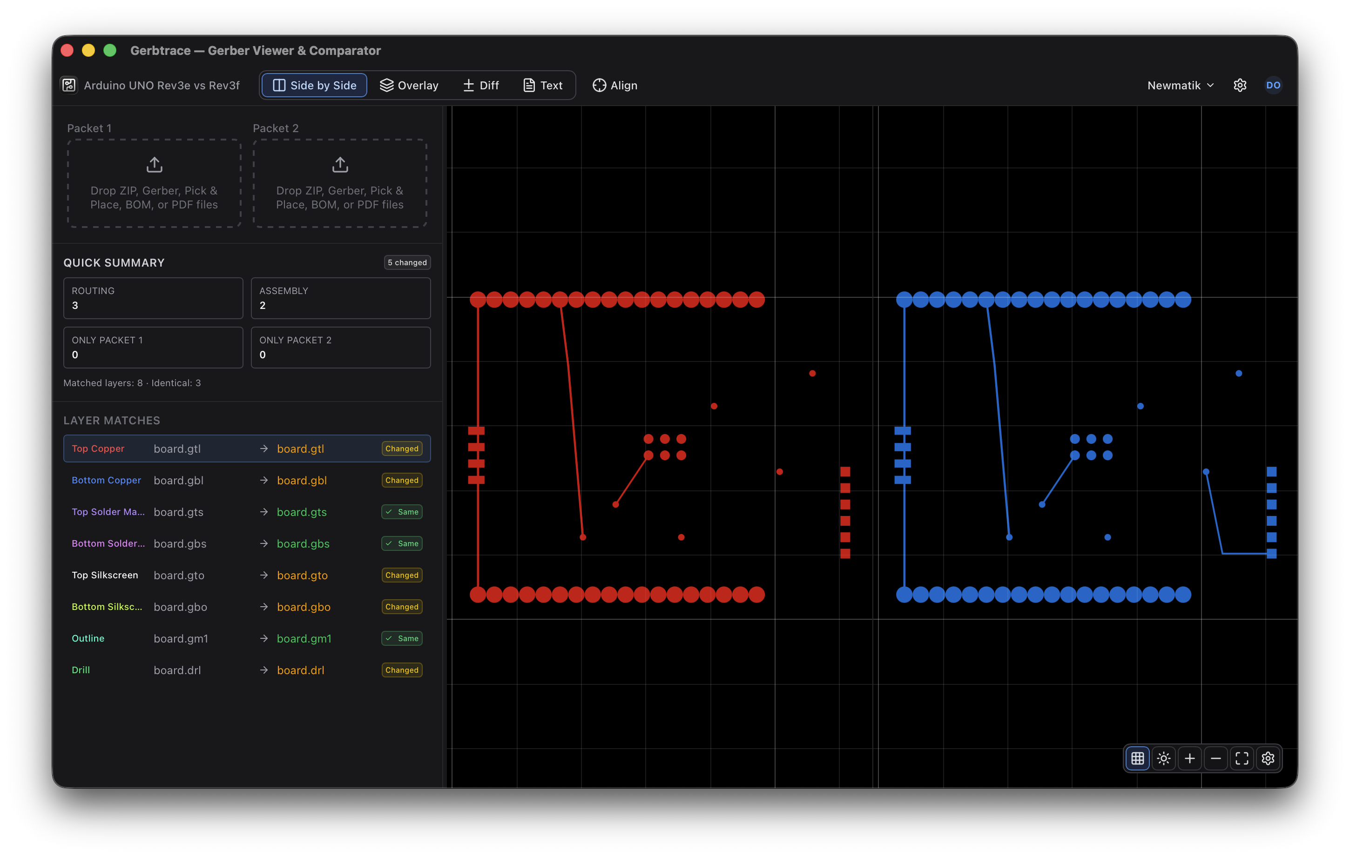Select the Bottom Silkscreen layer row
The image size is (1350, 857).
[247, 607]
